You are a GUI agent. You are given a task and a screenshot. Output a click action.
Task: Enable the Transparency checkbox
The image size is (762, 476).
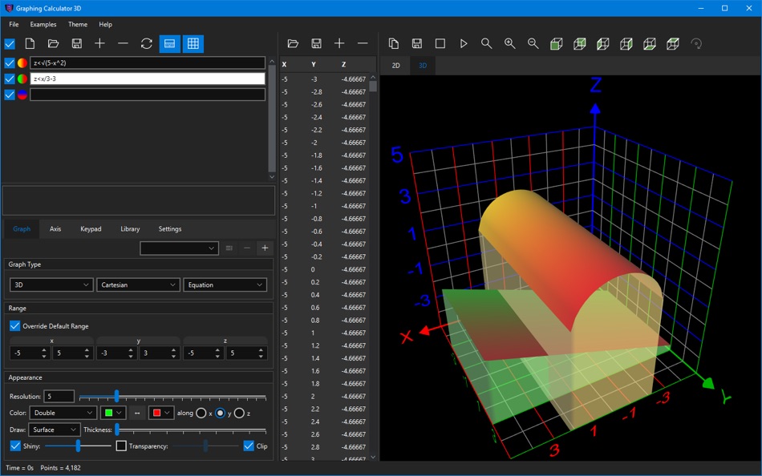[x=121, y=446]
